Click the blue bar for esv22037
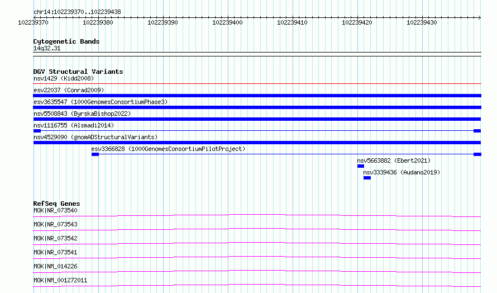The height and width of the screenshot is (293, 497). point(257,96)
